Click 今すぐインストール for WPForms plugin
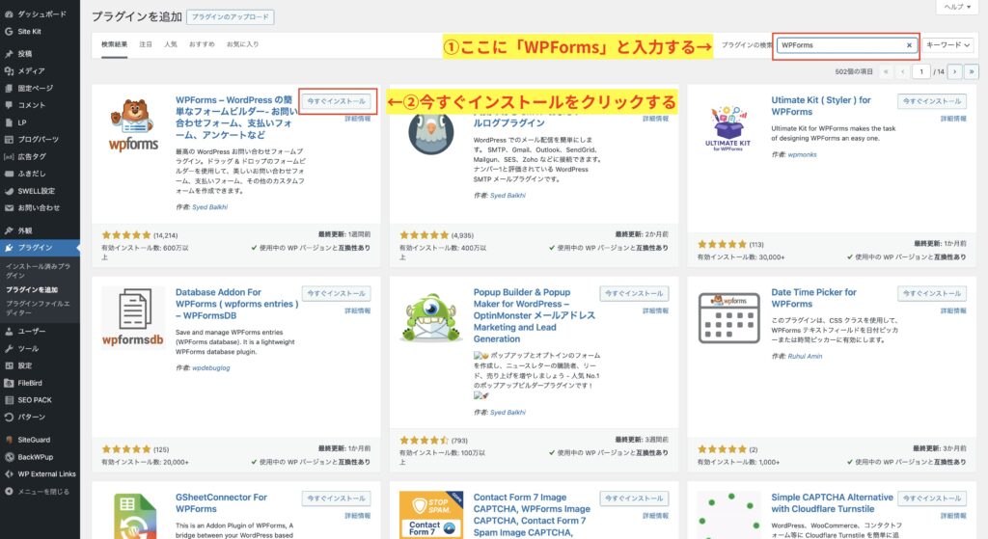The image size is (988, 539). click(x=336, y=101)
